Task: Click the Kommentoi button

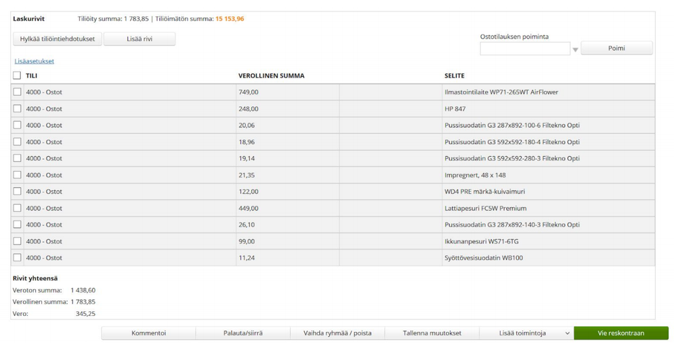Action: (148, 333)
